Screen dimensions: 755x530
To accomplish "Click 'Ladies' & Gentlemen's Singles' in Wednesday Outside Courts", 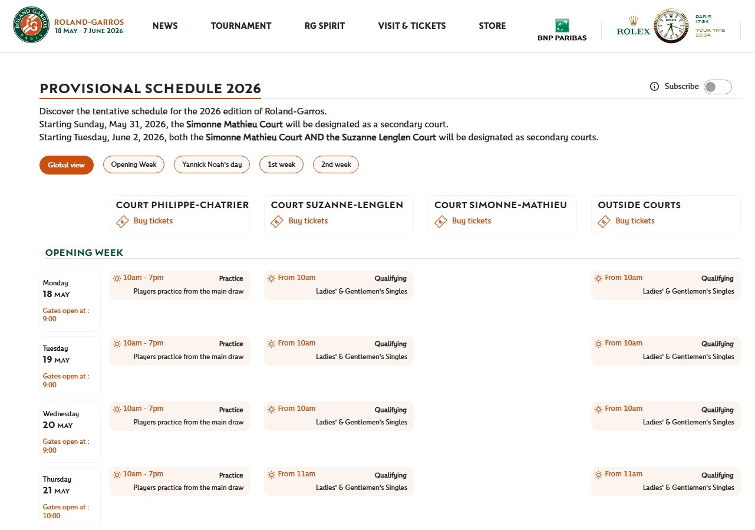I will point(688,422).
